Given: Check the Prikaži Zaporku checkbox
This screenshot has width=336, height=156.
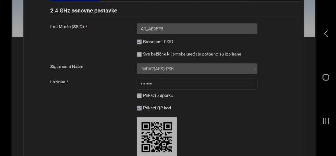Looking at the screenshot, I should [x=139, y=95].
